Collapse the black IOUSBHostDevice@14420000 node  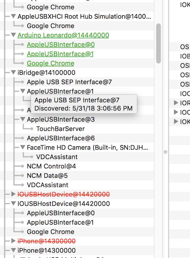[13, 203]
